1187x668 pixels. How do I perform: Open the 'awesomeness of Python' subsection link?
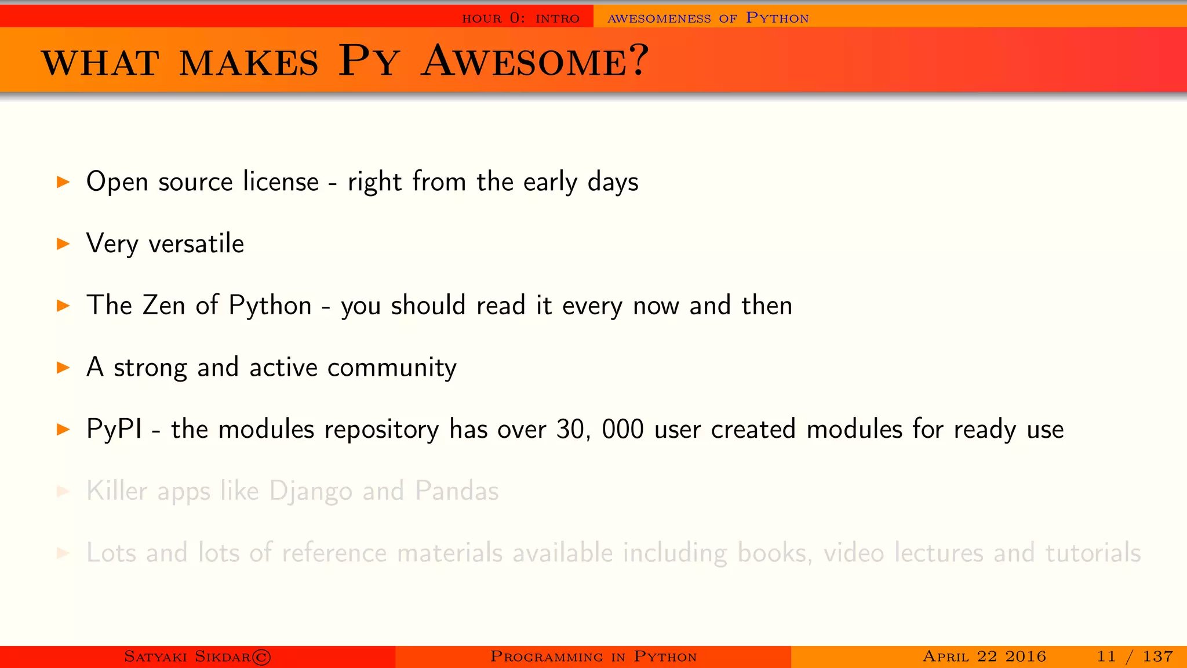(708, 18)
